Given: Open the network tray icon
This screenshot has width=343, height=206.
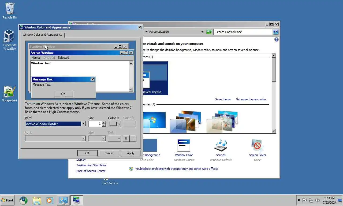Looking at the screenshot, I should pyautogui.click(x=311, y=200).
